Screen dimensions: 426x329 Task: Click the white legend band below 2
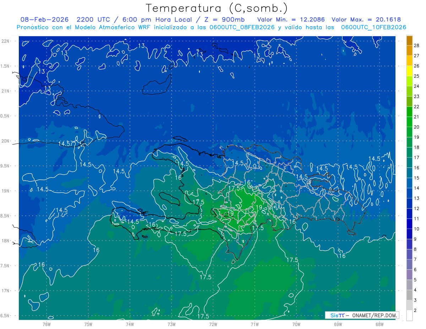(409, 316)
